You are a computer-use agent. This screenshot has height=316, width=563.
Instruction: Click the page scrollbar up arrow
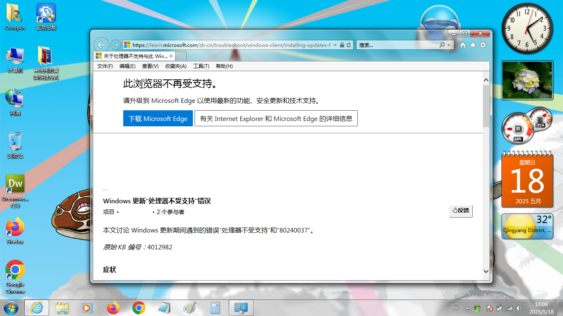486,80
